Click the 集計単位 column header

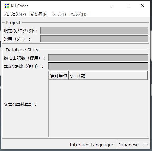(x=59, y=76)
